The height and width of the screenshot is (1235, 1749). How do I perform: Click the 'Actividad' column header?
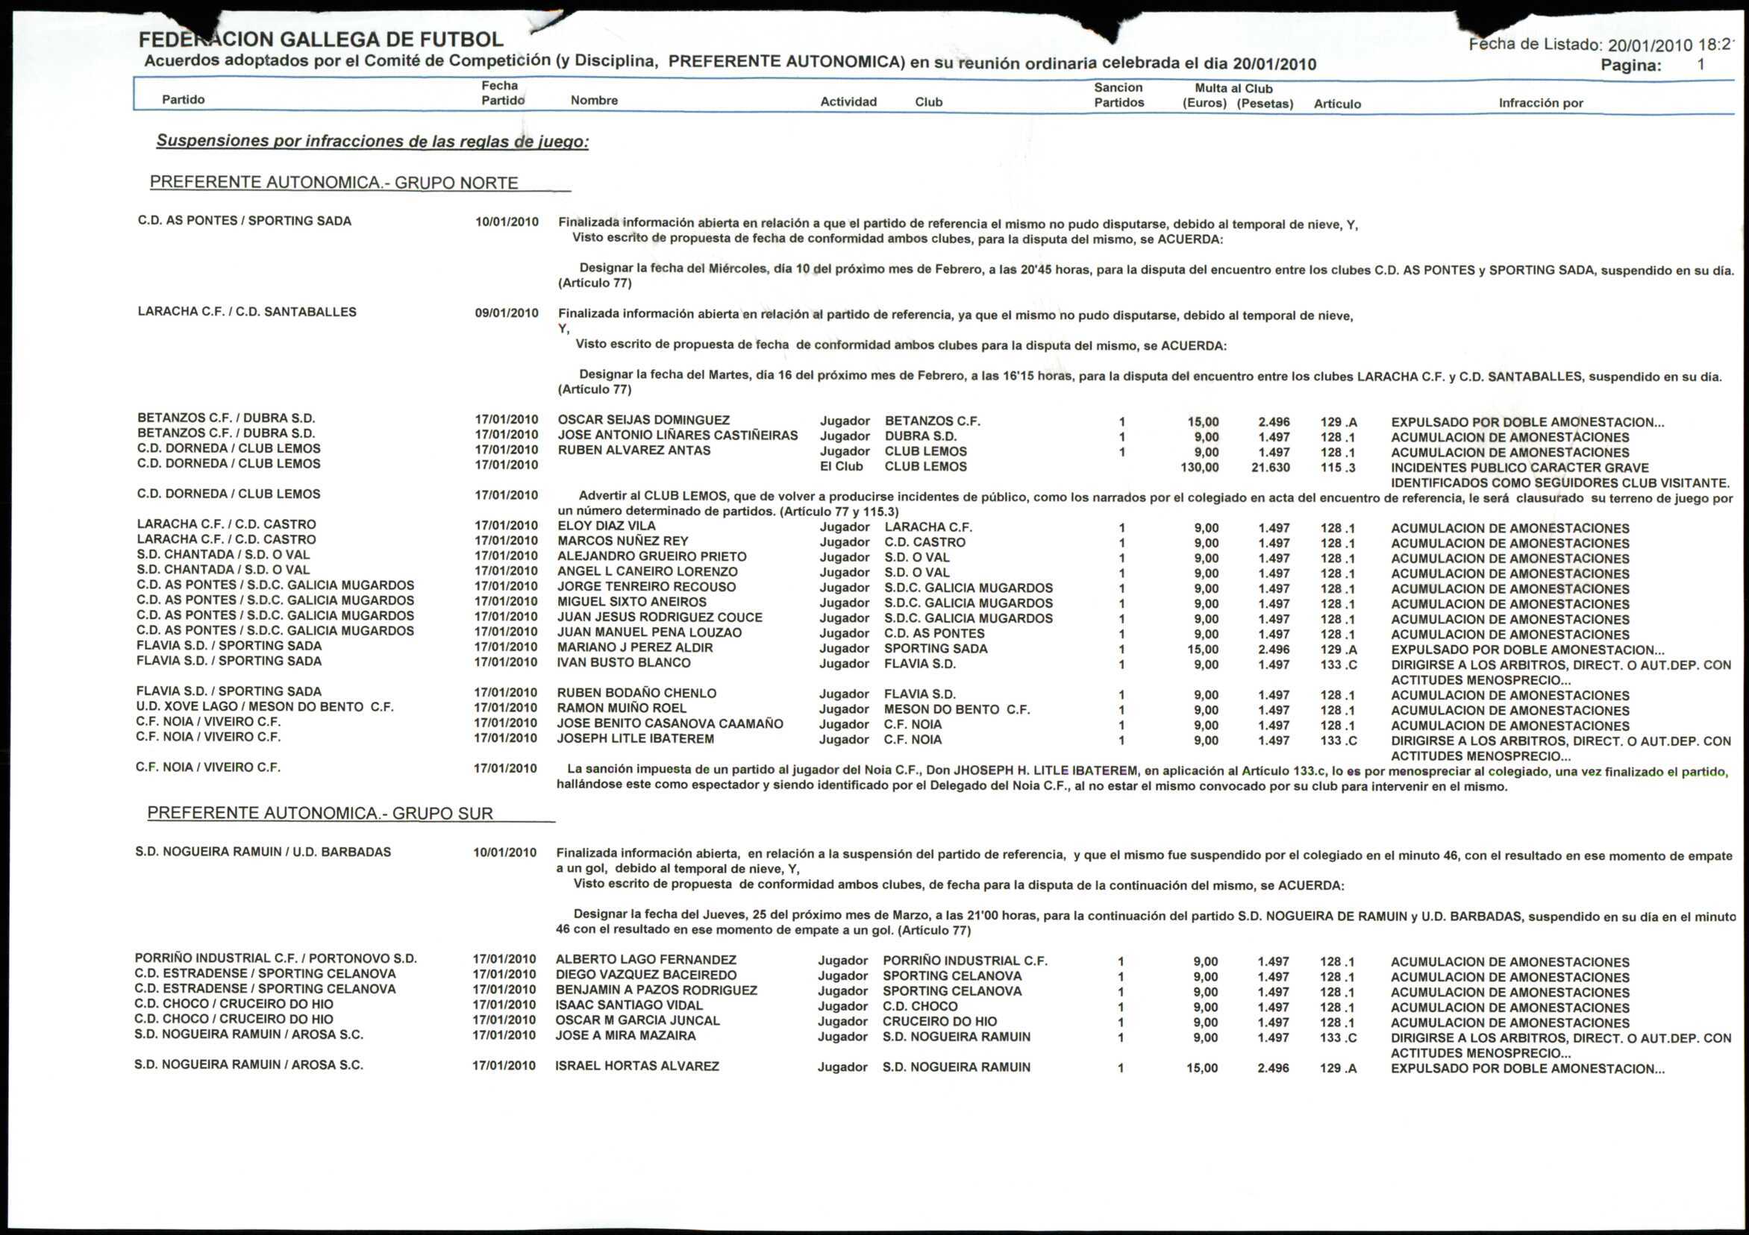[x=848, y=102]
